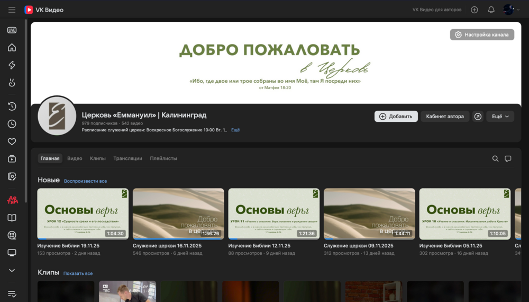Expand the Ещё dropdown button

click(x=500, y=117)
